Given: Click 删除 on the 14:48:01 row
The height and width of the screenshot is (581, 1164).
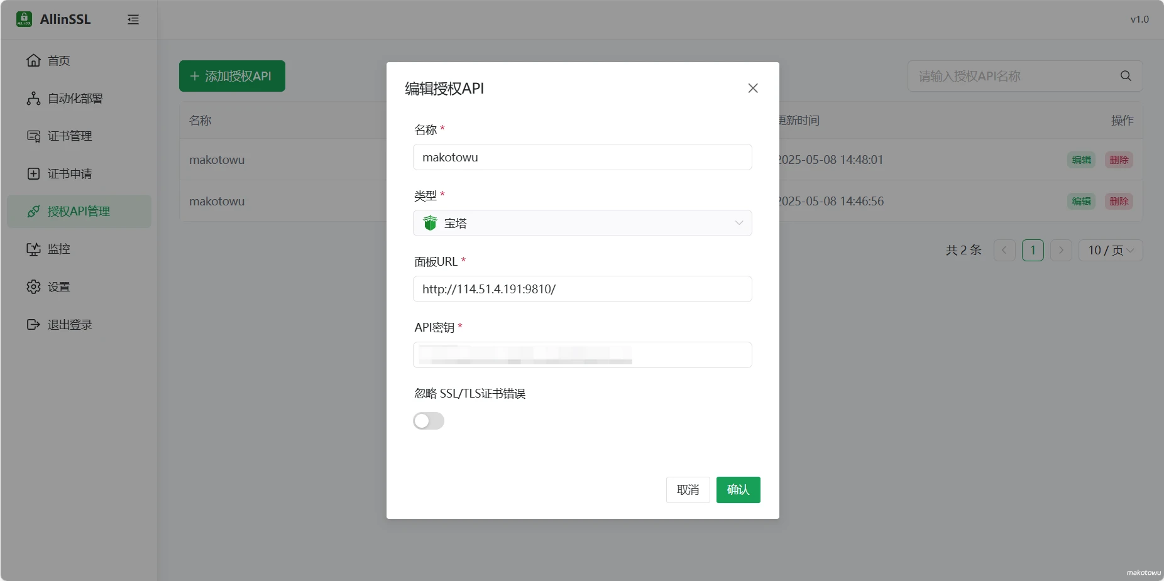Looking at the screenshot, I should [1119, 160].
